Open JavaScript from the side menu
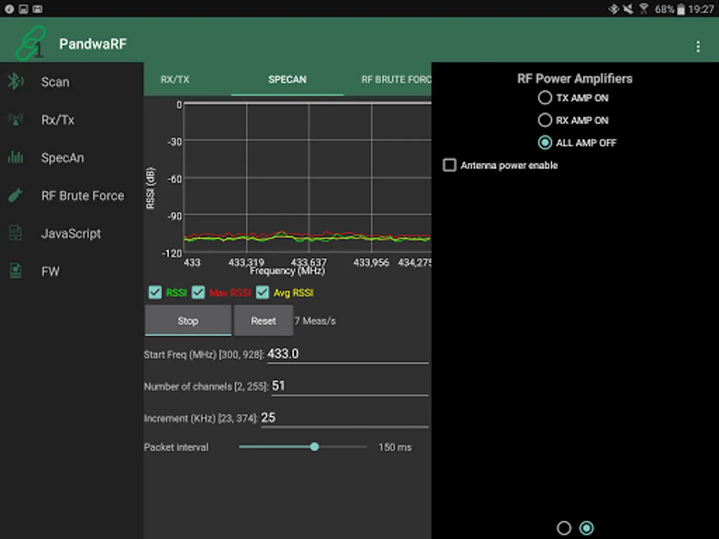The height and width of the screenshot is (539, 719). click(71, 234)
